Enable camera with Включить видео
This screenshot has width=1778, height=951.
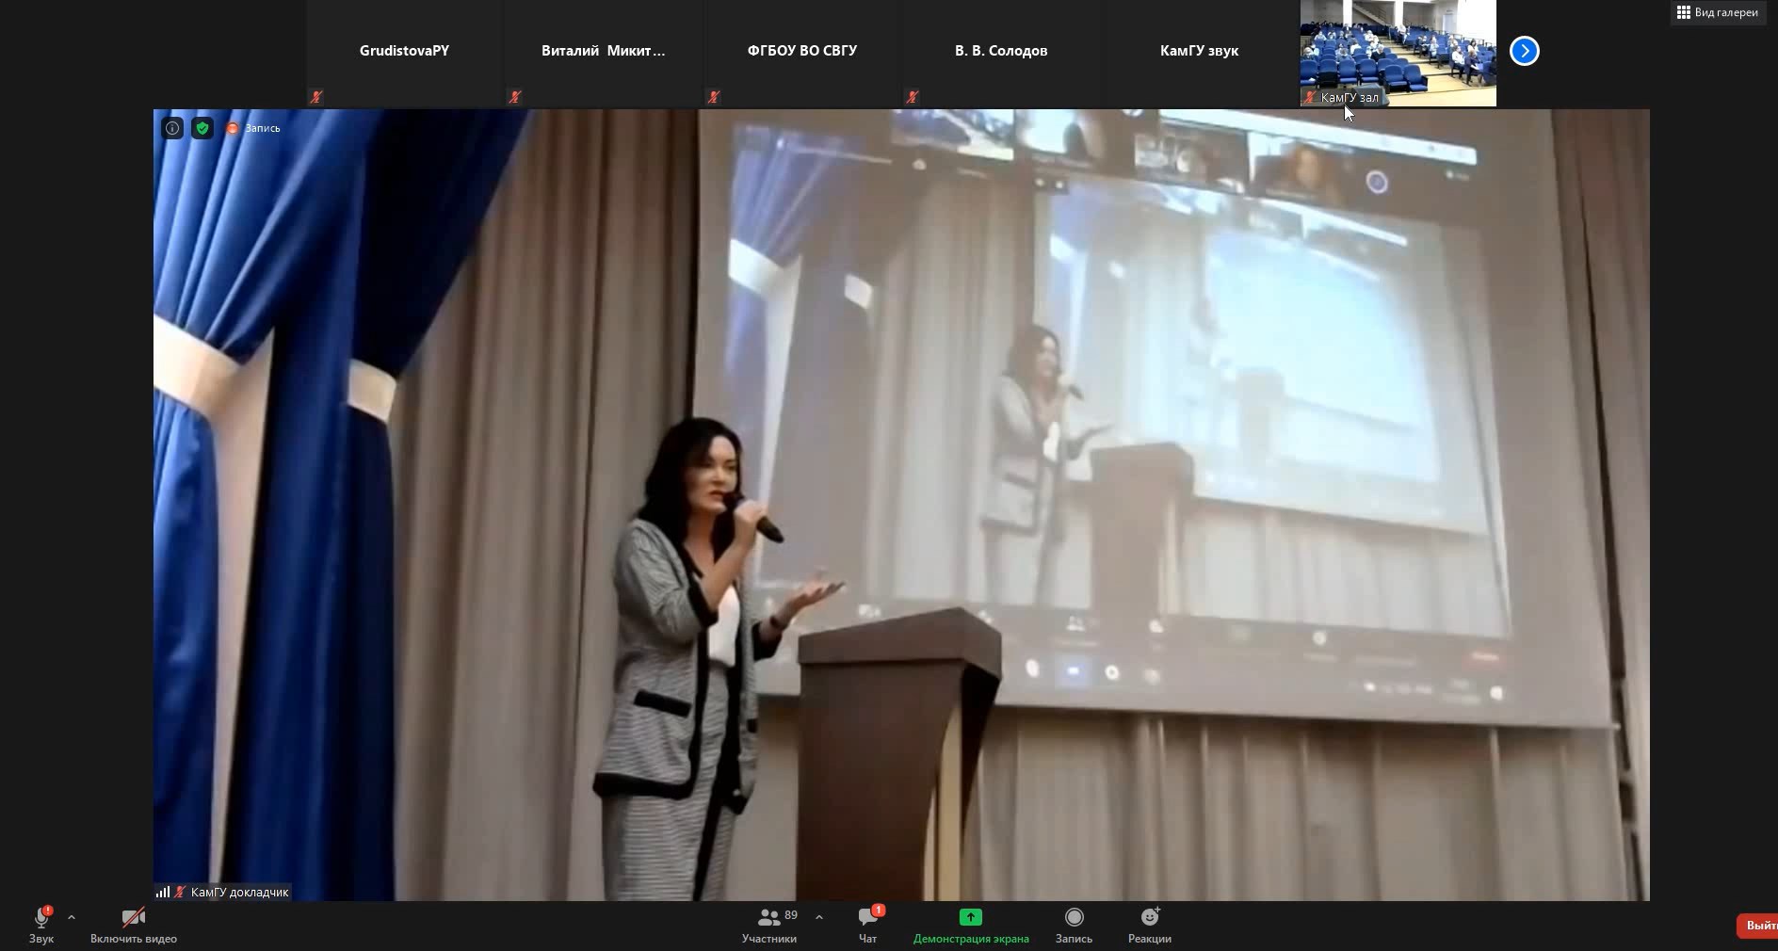pos(133,925)
